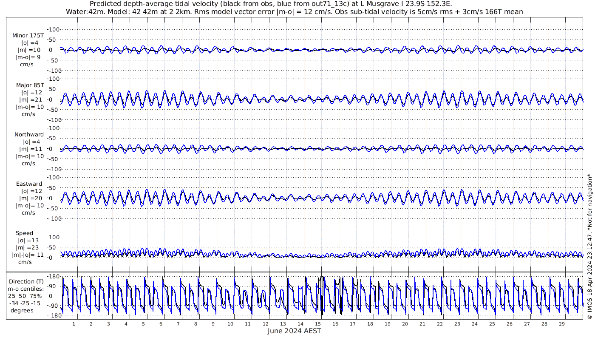Select the 'Eastward' panel label
Image resolution: width=595 pixels, height=340 pixels.
click(x=29, y=184)
